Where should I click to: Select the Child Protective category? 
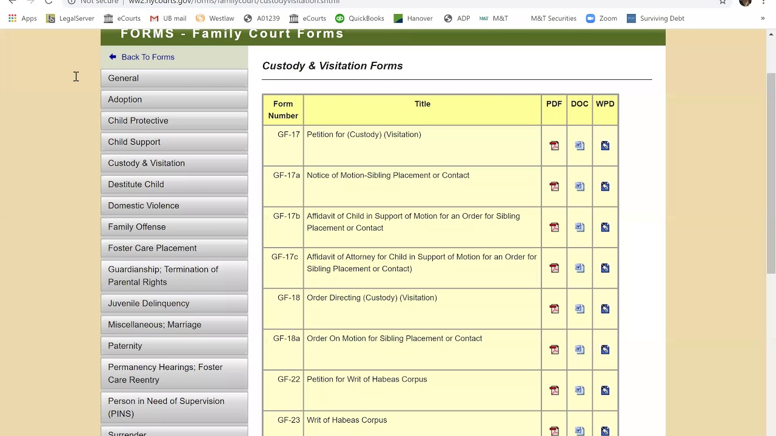(174, 121)
